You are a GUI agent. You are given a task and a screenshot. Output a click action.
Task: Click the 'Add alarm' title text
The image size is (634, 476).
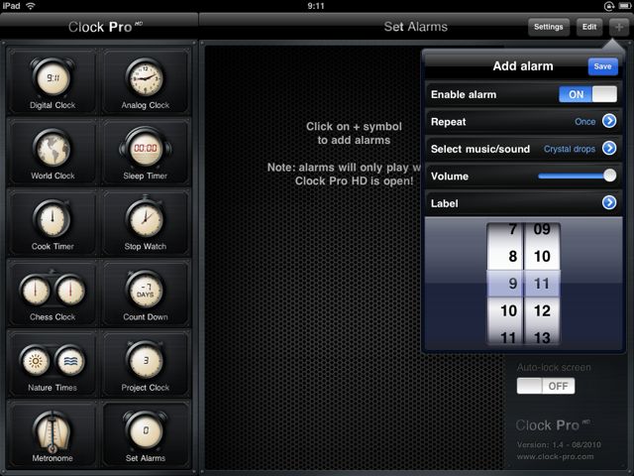coord(523,66)
